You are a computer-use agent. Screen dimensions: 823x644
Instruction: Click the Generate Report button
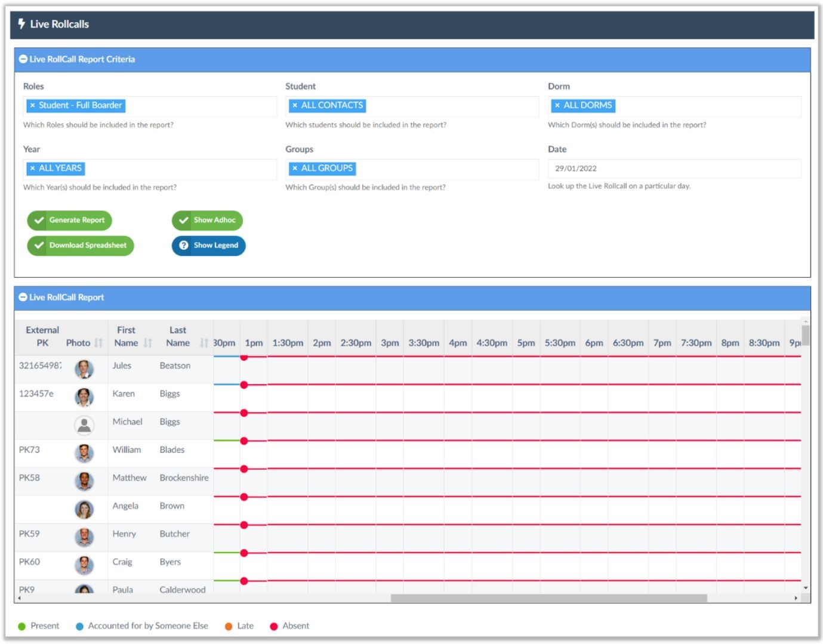point(70,220)
